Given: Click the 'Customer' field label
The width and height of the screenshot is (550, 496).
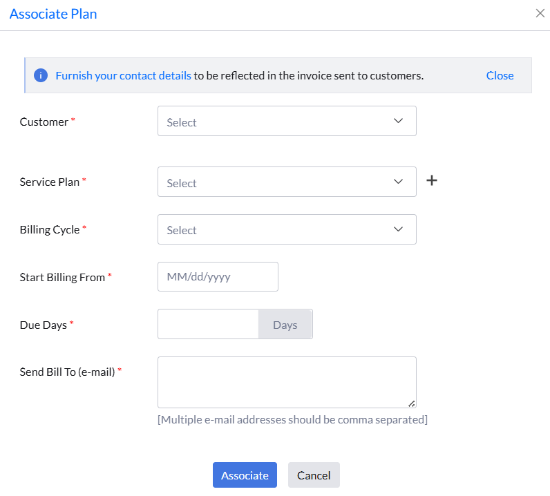Looking at the screenshot, I should (x=44, y=122).
